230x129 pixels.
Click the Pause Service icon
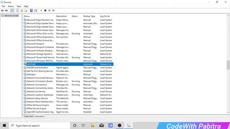tap(50, 10)
